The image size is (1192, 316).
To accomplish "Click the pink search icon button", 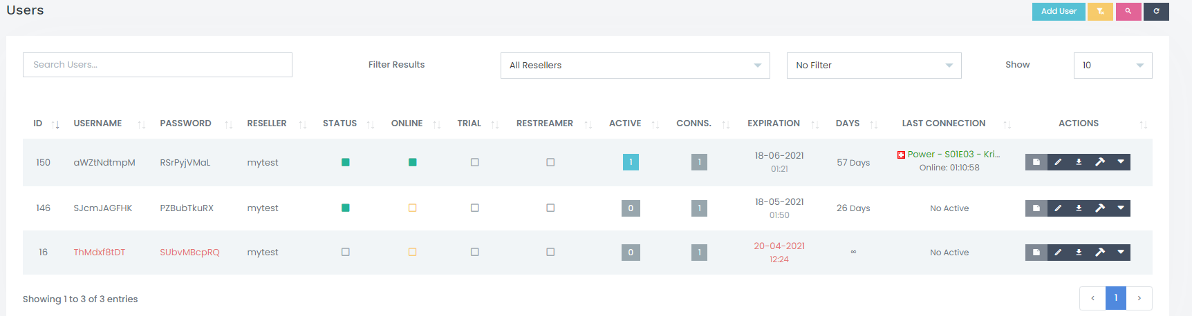I will tap(1128, 11).
